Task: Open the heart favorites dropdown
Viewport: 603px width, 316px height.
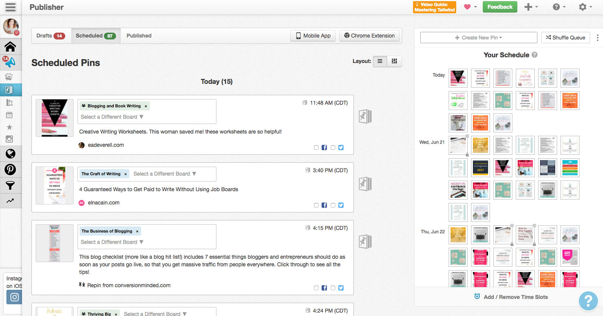Action: (x=470, y=7)
